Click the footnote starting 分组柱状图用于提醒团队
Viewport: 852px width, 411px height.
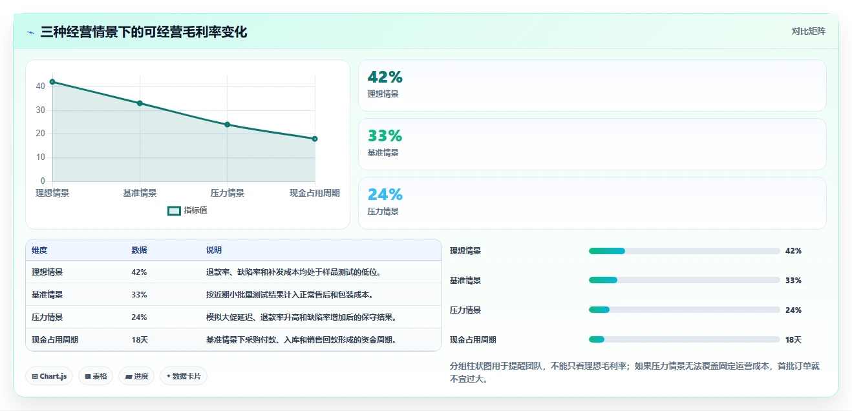(x=635, y=372)
